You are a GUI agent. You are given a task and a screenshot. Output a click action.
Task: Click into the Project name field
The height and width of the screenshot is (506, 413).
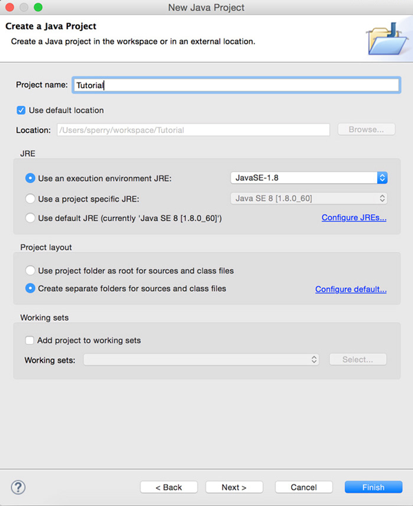coord(235,85)
